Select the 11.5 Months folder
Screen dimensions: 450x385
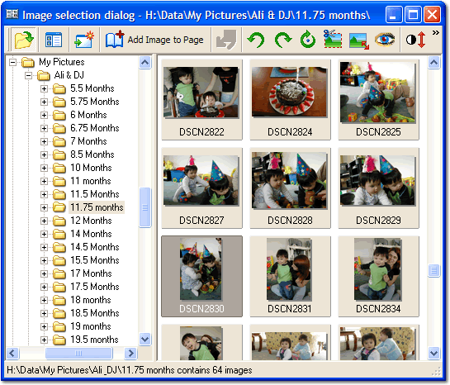[x=95, y=194]
